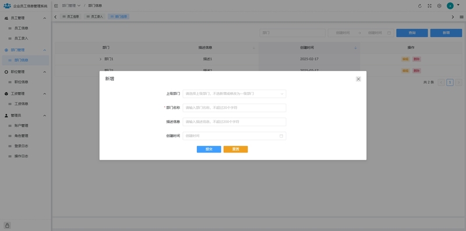
Task: Open 工资信息 in the sidebar
Action: click(22, 104)
